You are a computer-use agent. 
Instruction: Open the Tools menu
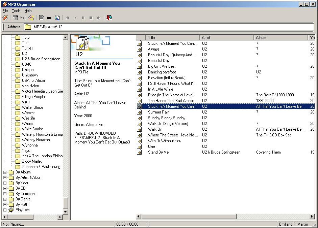[16, 11]
